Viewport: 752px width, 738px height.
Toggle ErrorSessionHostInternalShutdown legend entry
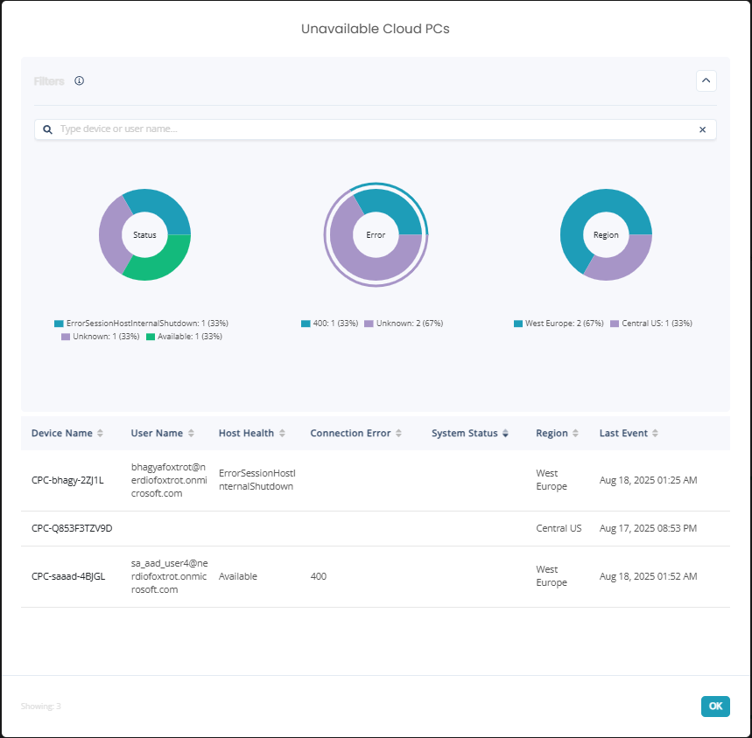click(141, 324)
